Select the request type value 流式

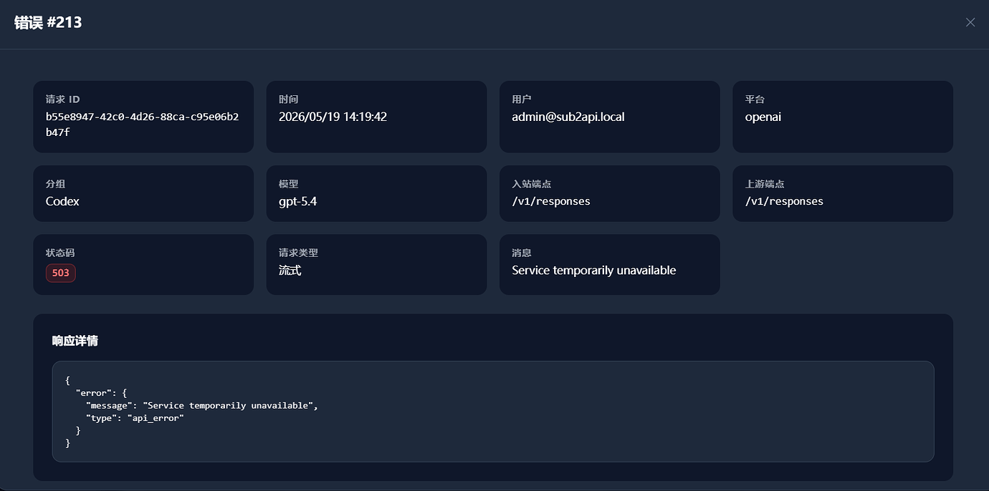[x=290, y=271]
